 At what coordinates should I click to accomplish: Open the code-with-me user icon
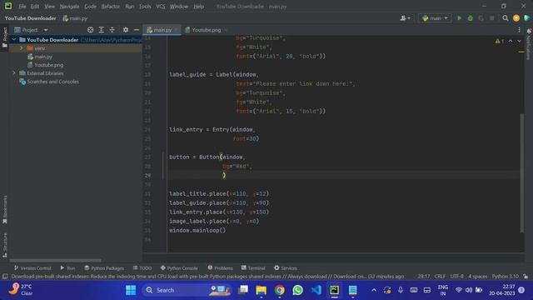(x=406, y=18)
